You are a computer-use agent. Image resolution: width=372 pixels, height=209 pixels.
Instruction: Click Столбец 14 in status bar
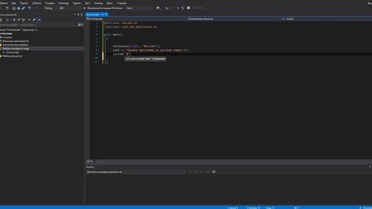253,208
